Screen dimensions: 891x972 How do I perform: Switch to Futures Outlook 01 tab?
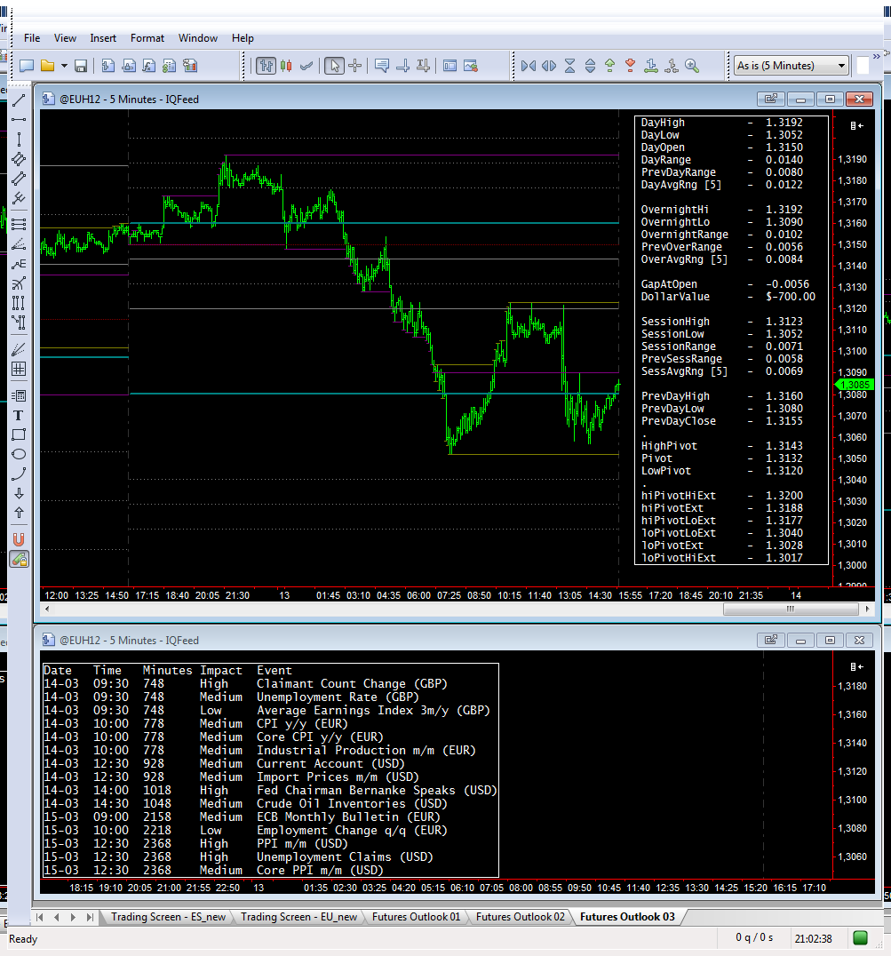417,916
